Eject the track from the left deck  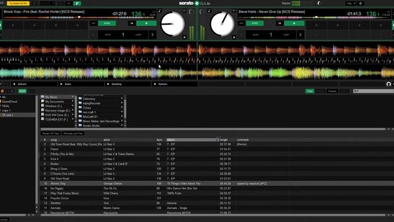185,37
